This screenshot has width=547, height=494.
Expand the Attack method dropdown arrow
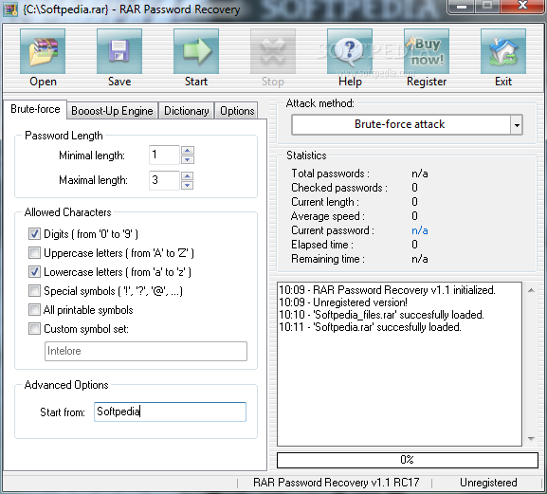click(517, 125)
